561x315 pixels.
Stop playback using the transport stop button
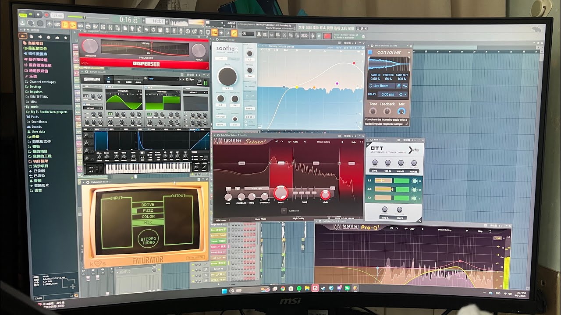(38, 14)
